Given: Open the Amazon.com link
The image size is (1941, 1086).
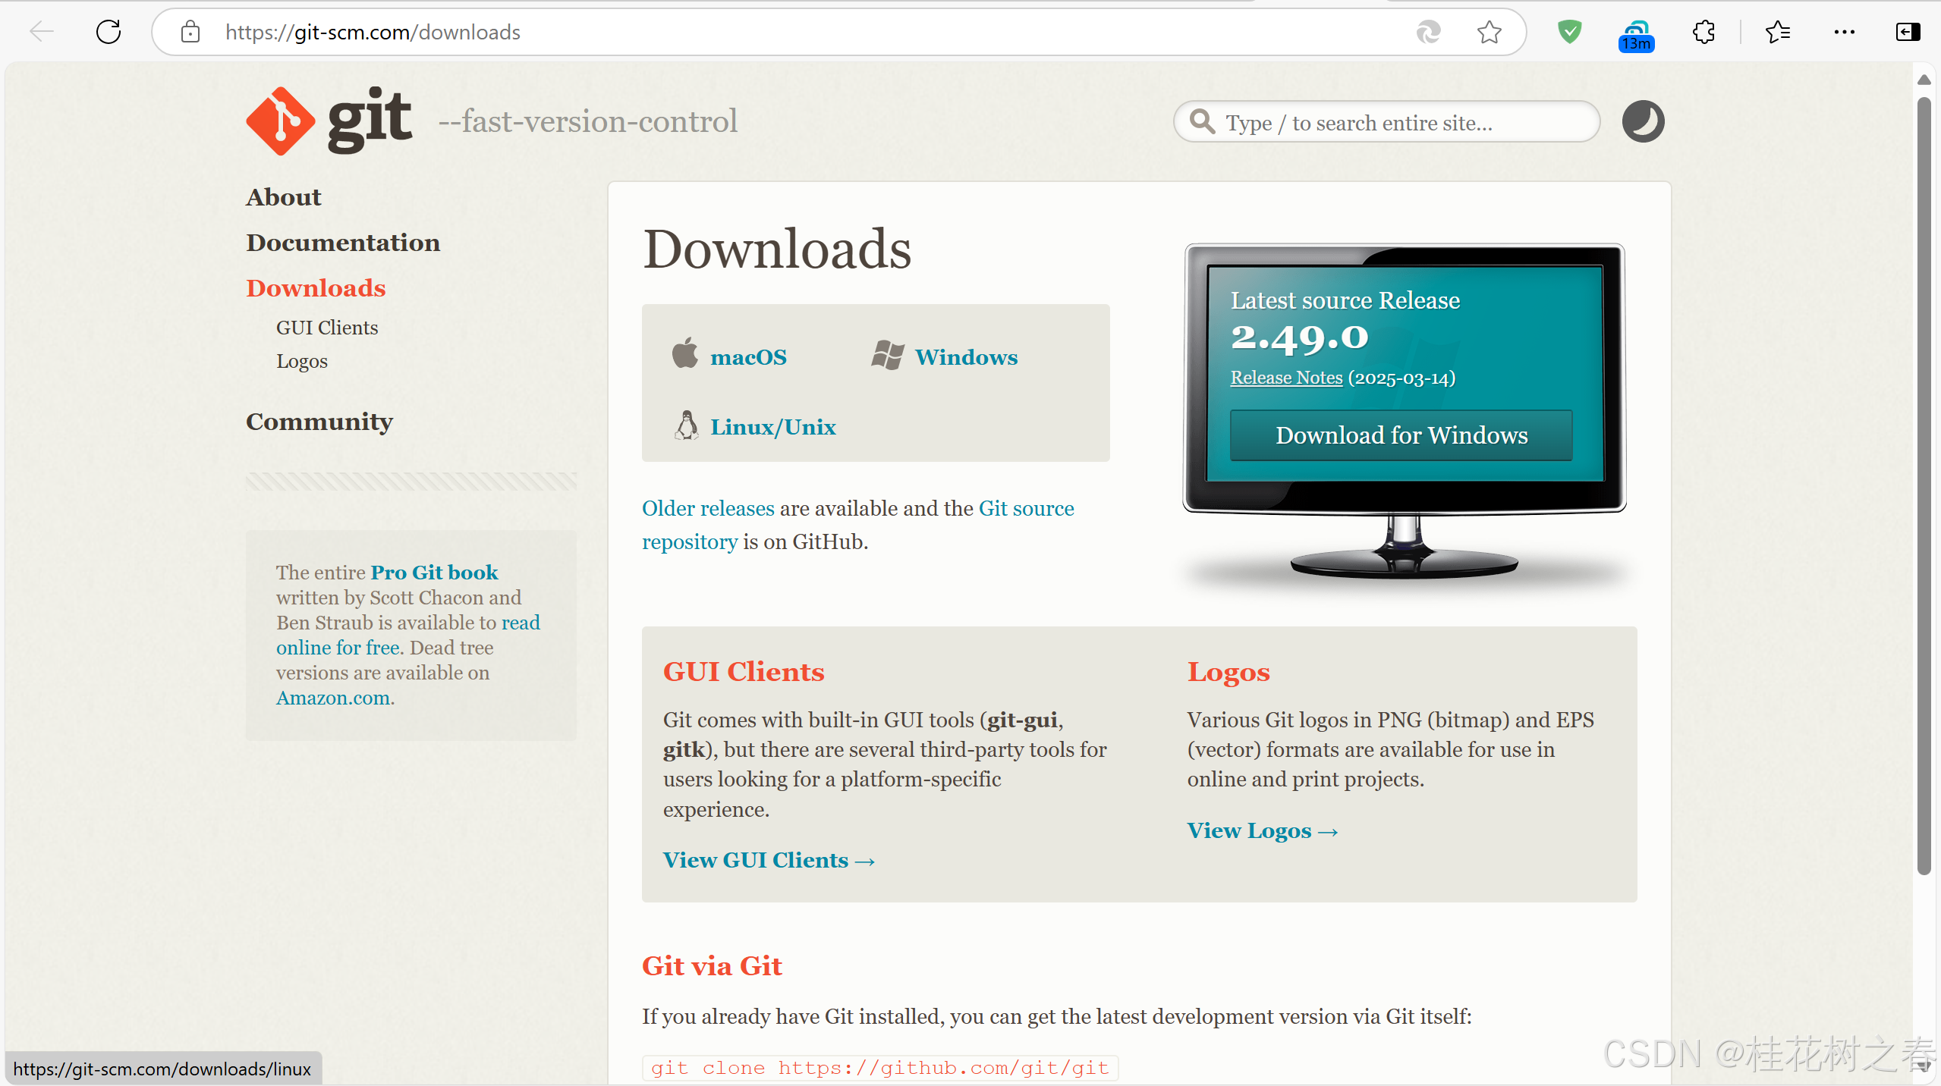Looking at the screenshot, I should click(x=333, y=698).
